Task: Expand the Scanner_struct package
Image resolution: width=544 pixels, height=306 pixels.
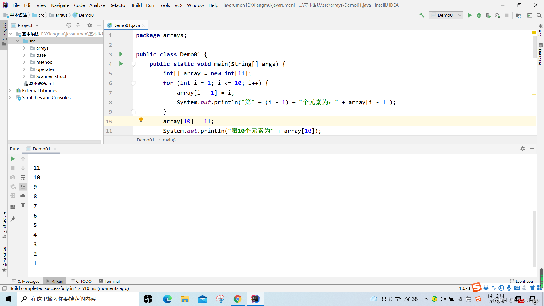Action: (x=24, y=76)
